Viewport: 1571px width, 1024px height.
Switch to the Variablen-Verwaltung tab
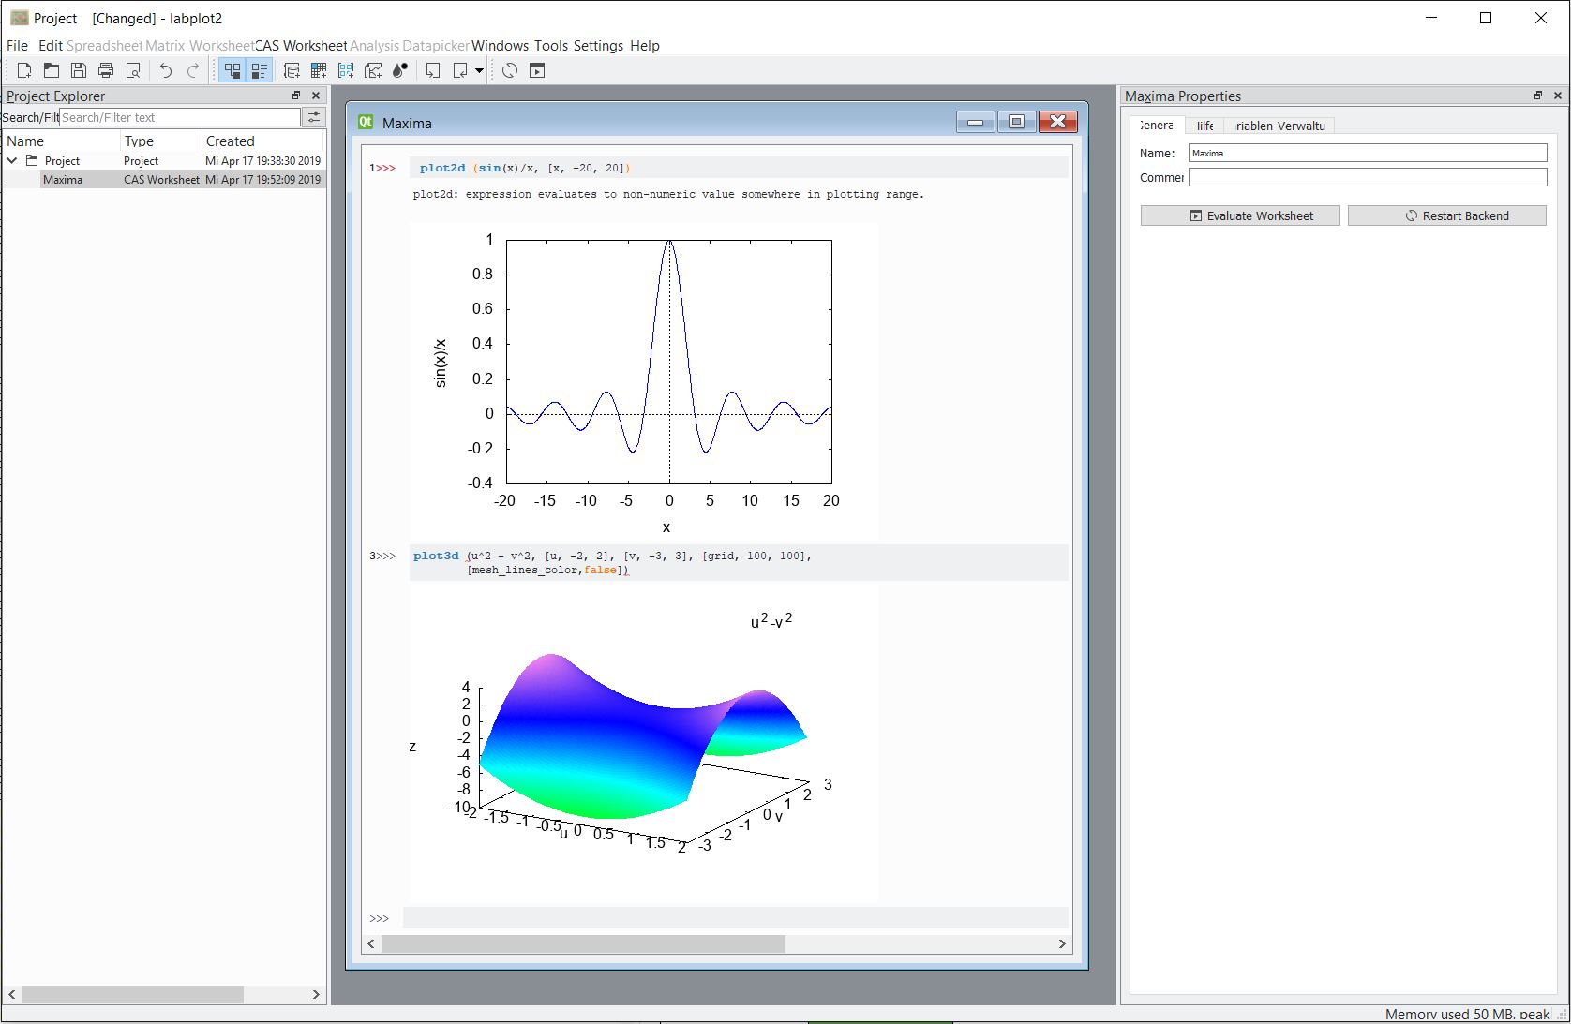click(x=1279, y=125)
